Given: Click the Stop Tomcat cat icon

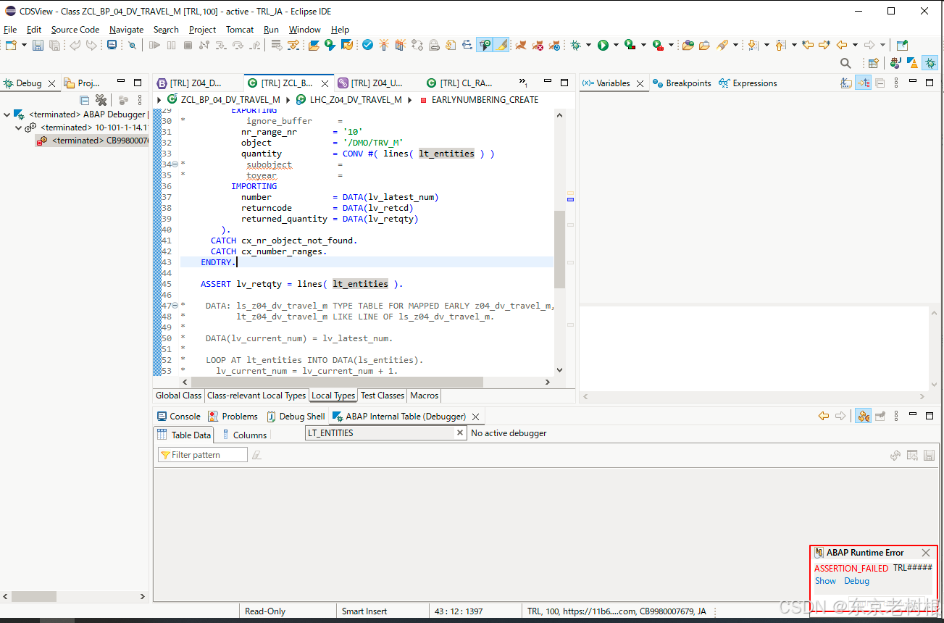Looking at the screenshot, I should [538, 45].
